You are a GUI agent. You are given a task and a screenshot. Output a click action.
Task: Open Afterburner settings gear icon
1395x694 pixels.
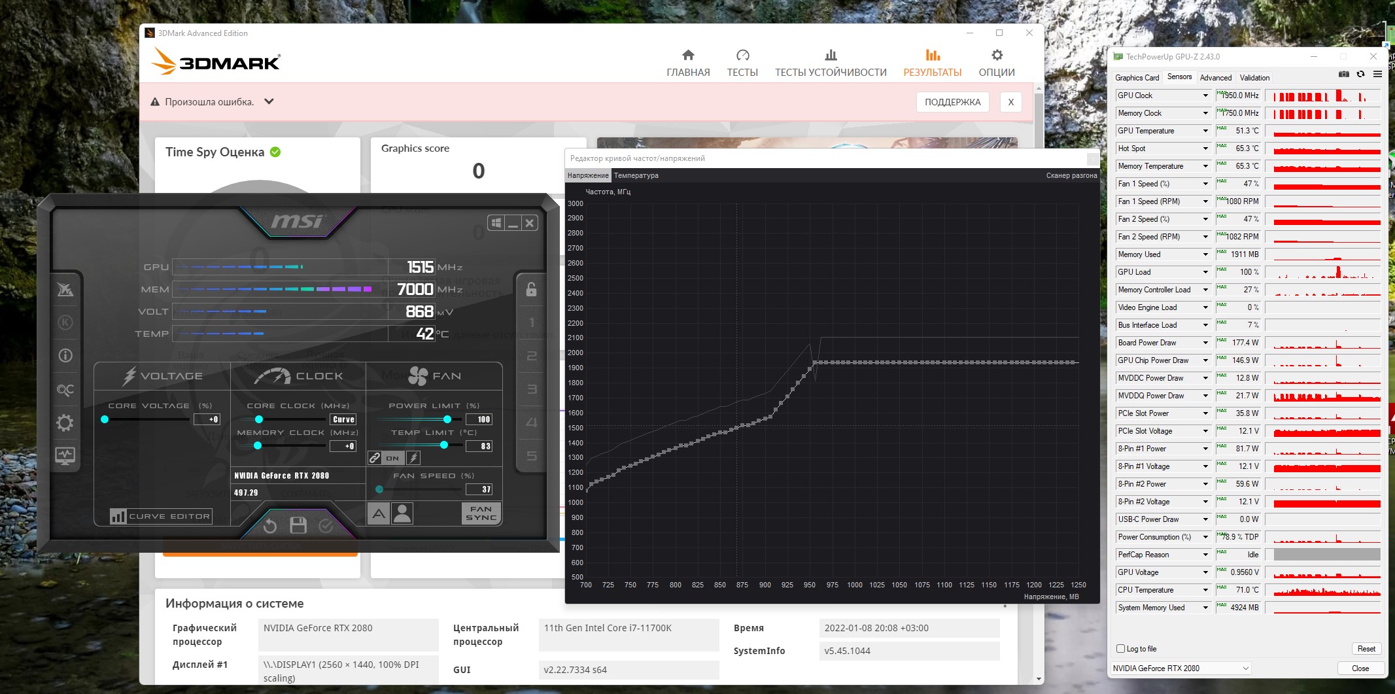tap(65, 423)
